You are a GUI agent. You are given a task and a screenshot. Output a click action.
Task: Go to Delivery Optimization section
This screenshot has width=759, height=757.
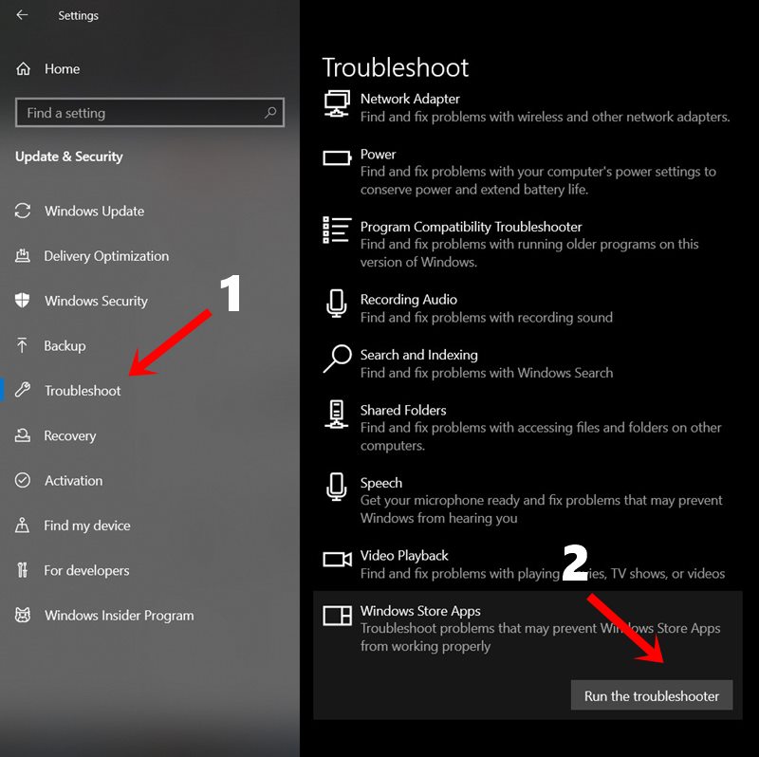pos(106,256)
